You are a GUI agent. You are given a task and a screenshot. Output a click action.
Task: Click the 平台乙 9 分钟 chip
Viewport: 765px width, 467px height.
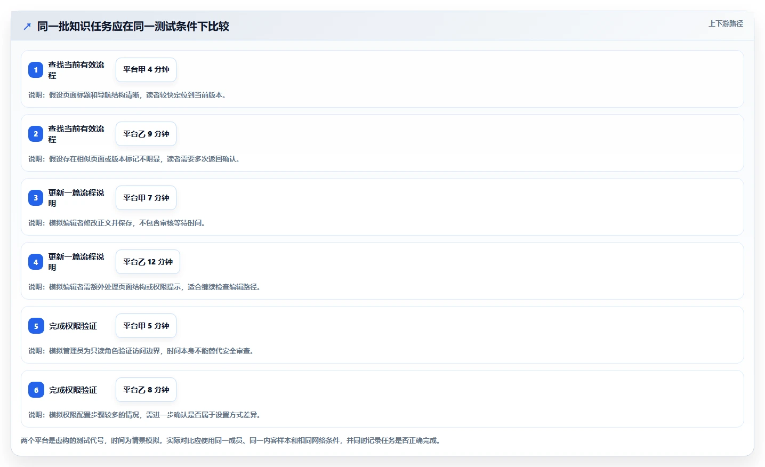146,134
